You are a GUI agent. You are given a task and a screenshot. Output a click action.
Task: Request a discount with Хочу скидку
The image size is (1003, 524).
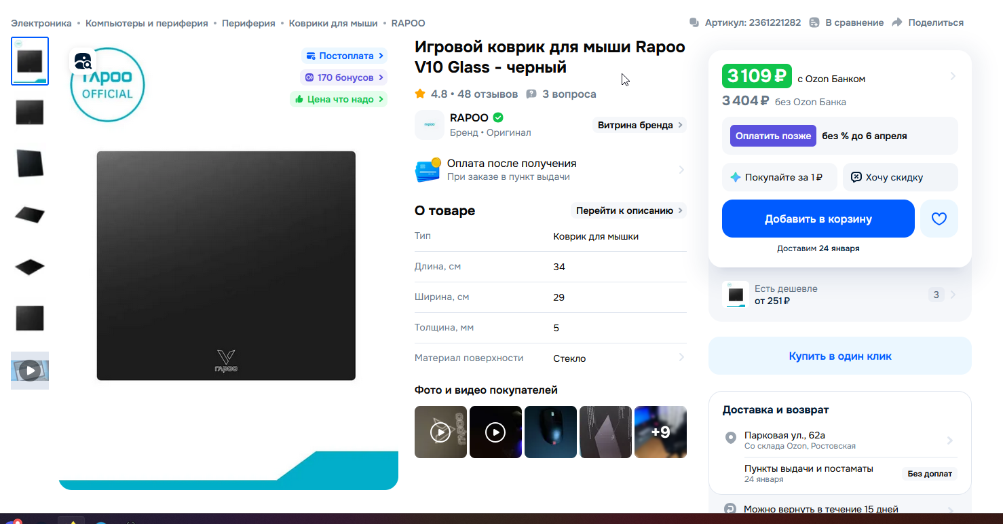[901, 177]
